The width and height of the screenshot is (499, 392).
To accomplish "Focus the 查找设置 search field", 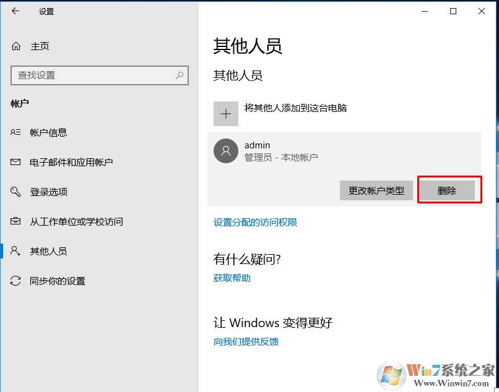I will tap(100, 75).
